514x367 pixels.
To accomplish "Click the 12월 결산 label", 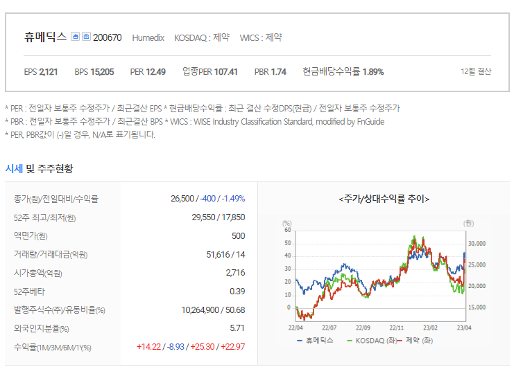I will pyautogui.click(x=476, y=71).
